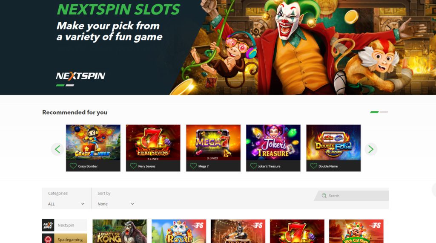This screenshot has height=243, width=436.
Task: Select the Spadegaming provider logo icon
Action: point(48,239)
